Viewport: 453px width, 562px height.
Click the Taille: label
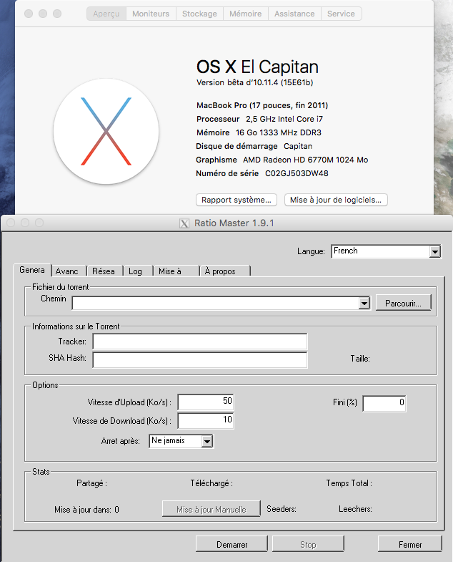(360, 359)
